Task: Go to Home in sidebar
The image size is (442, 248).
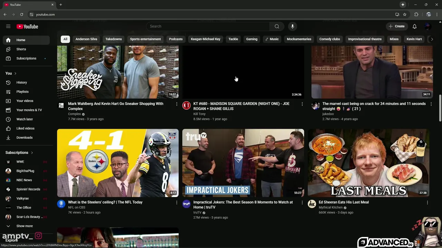Action: click(x=26, y=40)
